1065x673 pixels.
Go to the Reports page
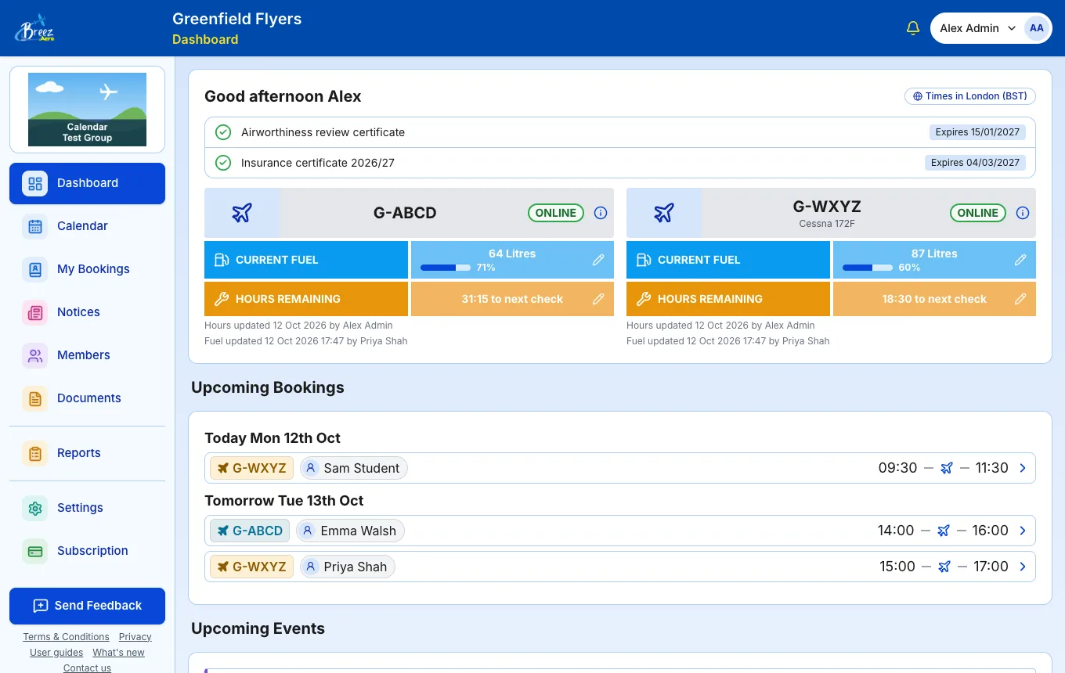87,453
